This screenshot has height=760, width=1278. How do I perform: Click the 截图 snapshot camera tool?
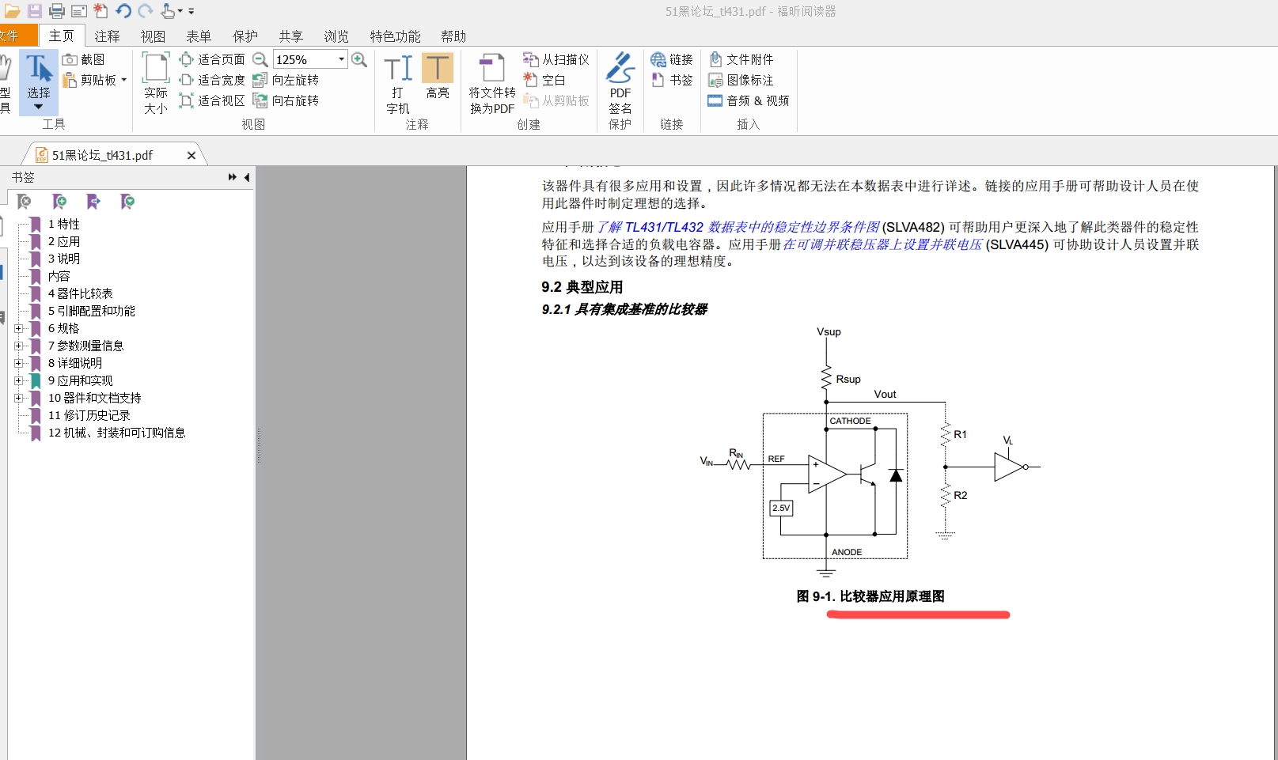(83, 59)
